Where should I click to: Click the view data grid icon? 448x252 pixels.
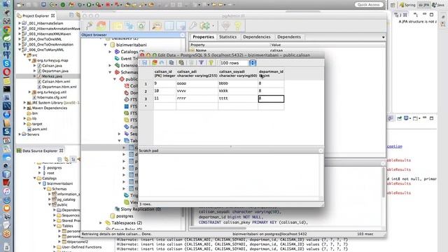pos(169,26)
